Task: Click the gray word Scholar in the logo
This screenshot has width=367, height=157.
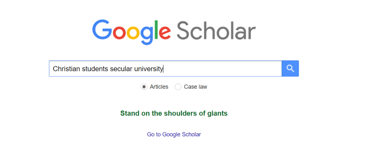Action: pos(216,30)
